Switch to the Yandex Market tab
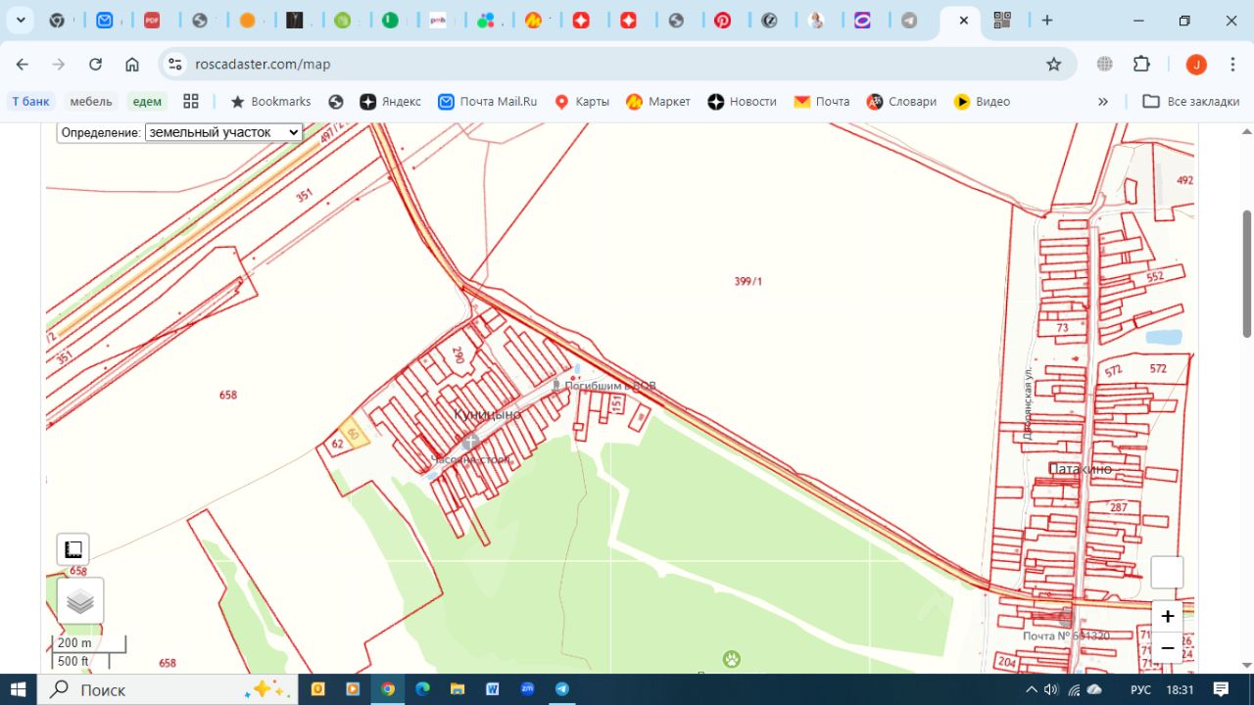 534,20
